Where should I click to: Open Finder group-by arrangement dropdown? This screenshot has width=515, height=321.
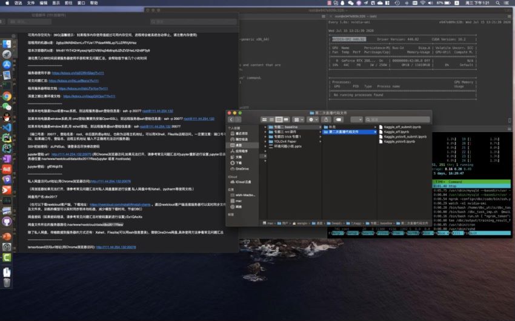click(299, 119)
